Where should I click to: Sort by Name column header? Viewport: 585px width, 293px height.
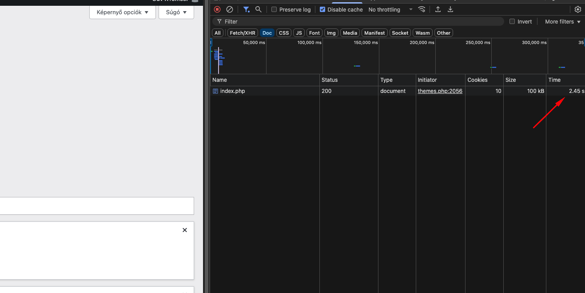(265, 80)
